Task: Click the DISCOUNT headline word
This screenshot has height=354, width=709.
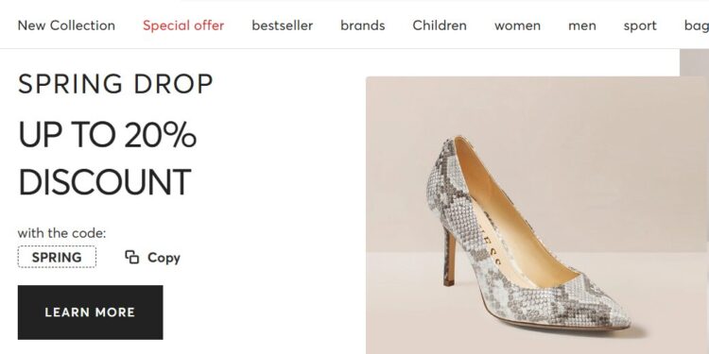Action: pos(104,182)
